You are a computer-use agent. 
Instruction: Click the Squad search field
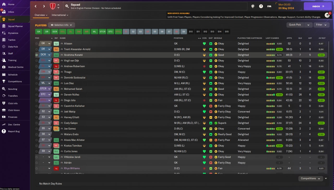156,6
